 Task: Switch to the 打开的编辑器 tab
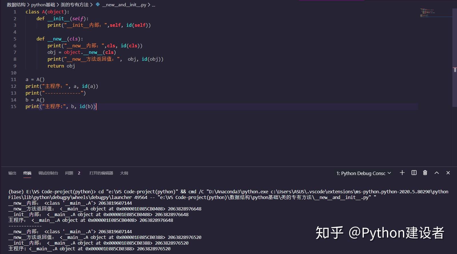101,173
